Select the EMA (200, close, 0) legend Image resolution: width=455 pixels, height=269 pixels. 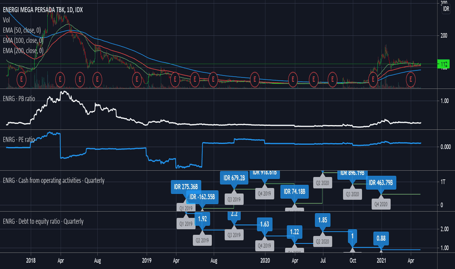click(23, 50)
